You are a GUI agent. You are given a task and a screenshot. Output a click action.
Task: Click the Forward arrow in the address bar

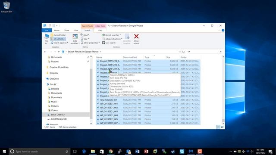[x=51, y=52]
